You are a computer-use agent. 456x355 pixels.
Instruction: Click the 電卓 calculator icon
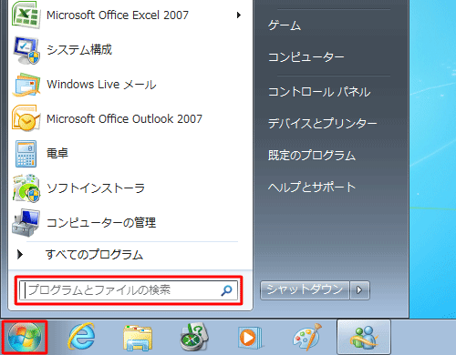pyautogui.click(x=26, y=154)
